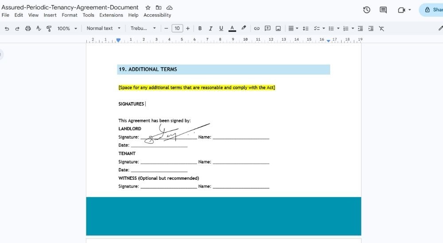Click 'This Agreement has been signed by:' line
The width and height of the screenshot is (443, 243).
coord(155,121)
